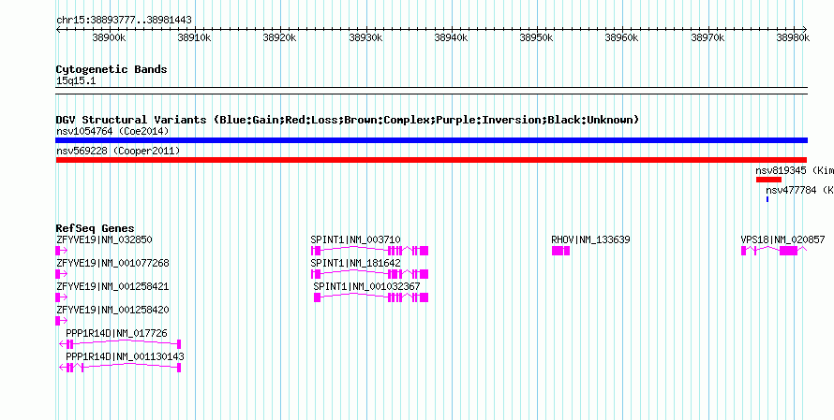Open ZFYVE19|NM_001258420 gene label

click(112, 310)
